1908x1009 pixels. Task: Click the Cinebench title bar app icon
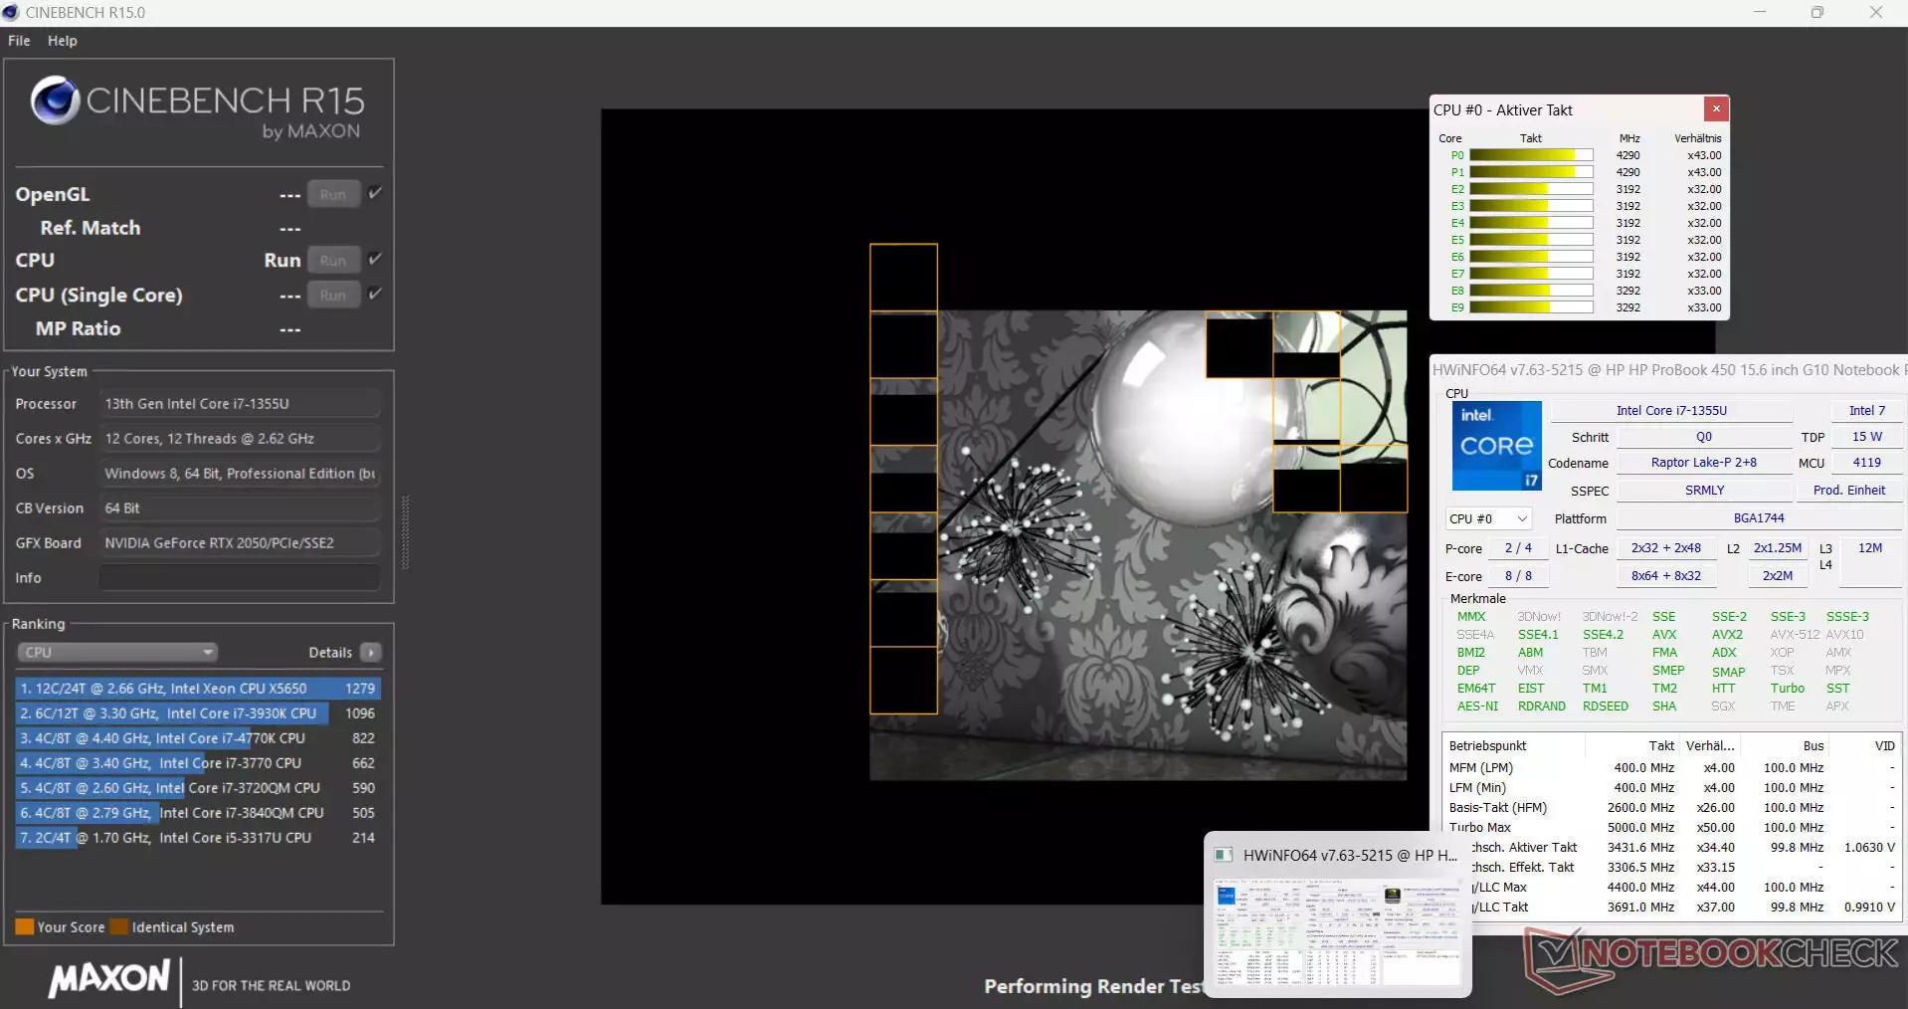11,12
